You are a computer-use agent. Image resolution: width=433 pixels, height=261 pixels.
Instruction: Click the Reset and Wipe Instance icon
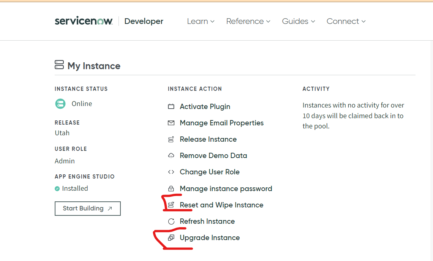(x=171, y=205)
